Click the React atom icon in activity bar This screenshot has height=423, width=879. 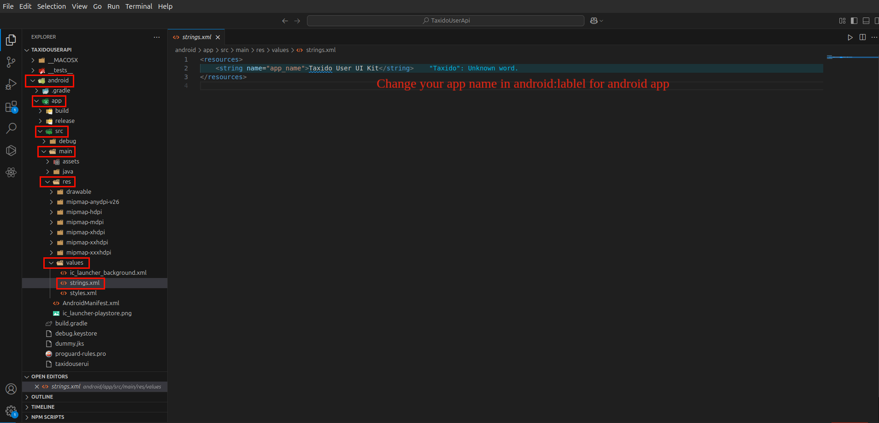(11, 173)
